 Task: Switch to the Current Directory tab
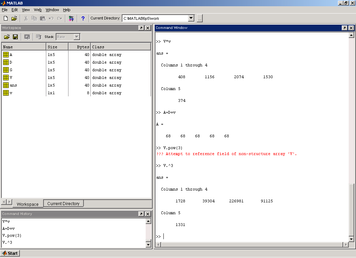(x=63, y=203)
